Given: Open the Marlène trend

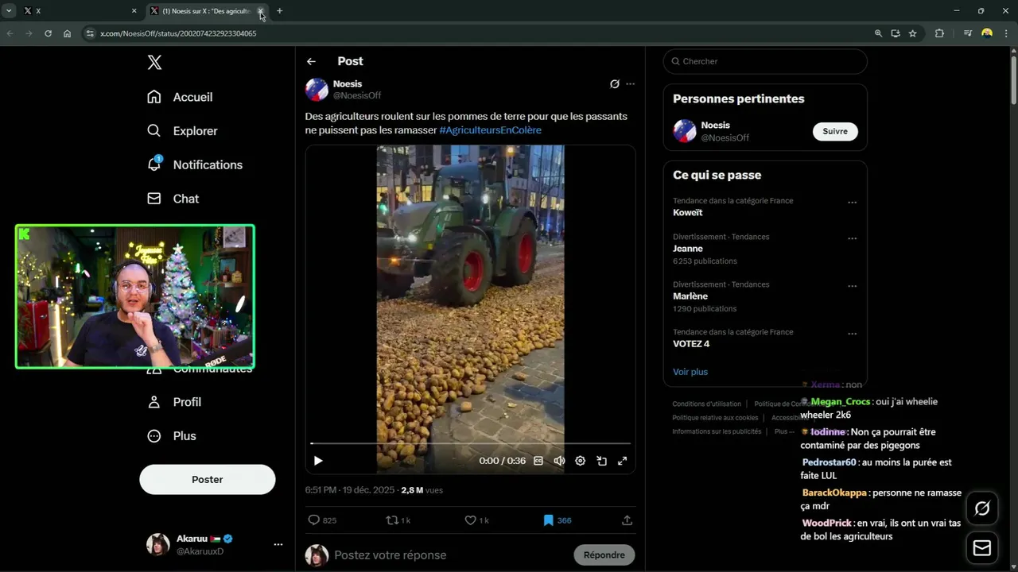Looking at the screenshot, I should click(690, 296).
